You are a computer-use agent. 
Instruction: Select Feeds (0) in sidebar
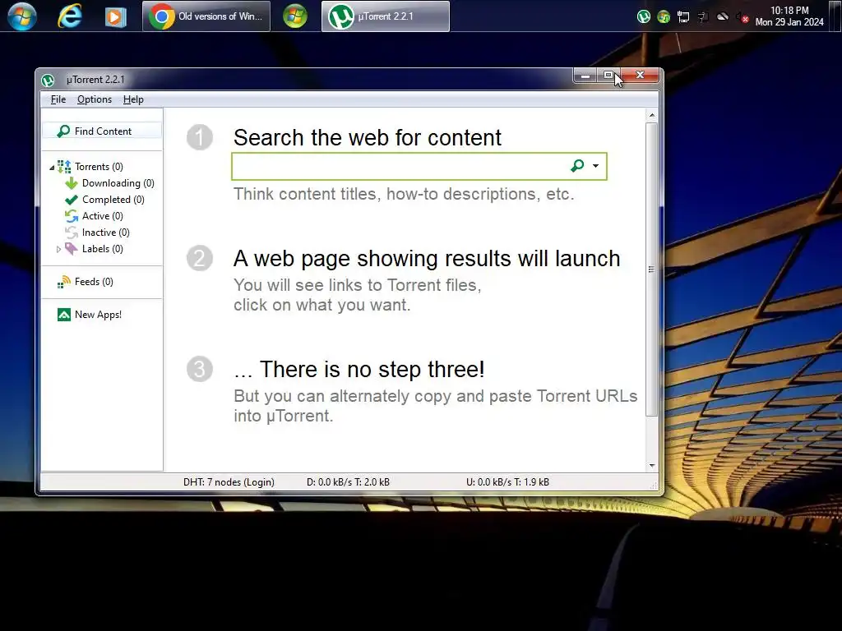[x=94, y=282]
